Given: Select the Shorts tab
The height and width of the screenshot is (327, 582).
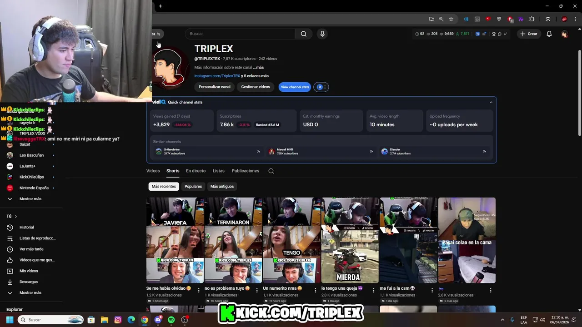Looking at the screenshot, I should 173,171.
